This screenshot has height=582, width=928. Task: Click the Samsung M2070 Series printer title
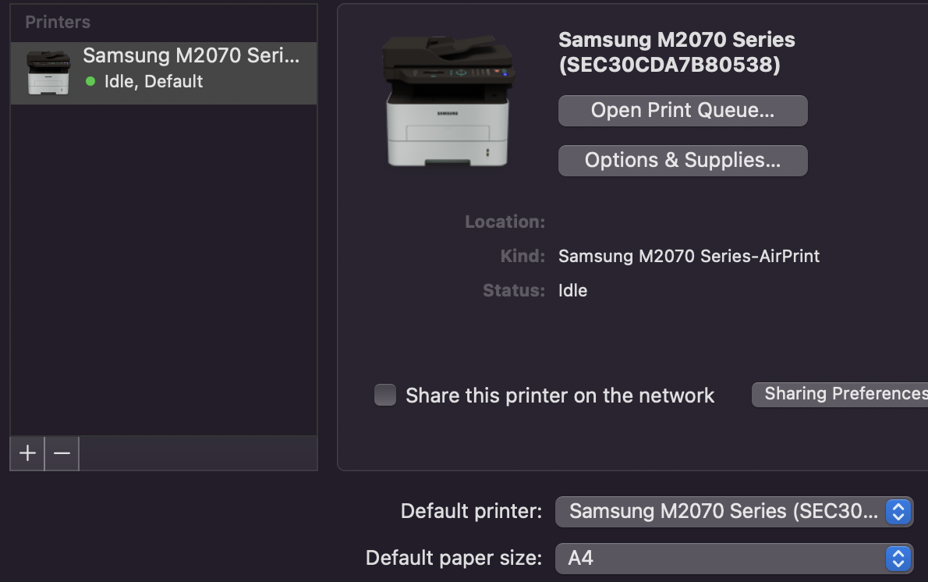pyautogui.click(x=676, y=52)
